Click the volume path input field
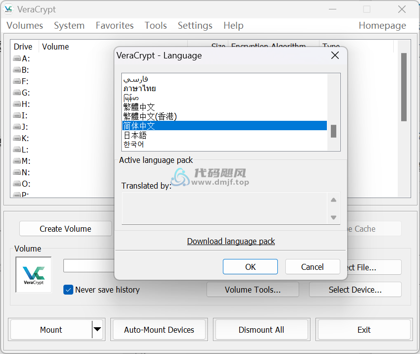Viewport: 420px width, 354px height. [89, 266]
